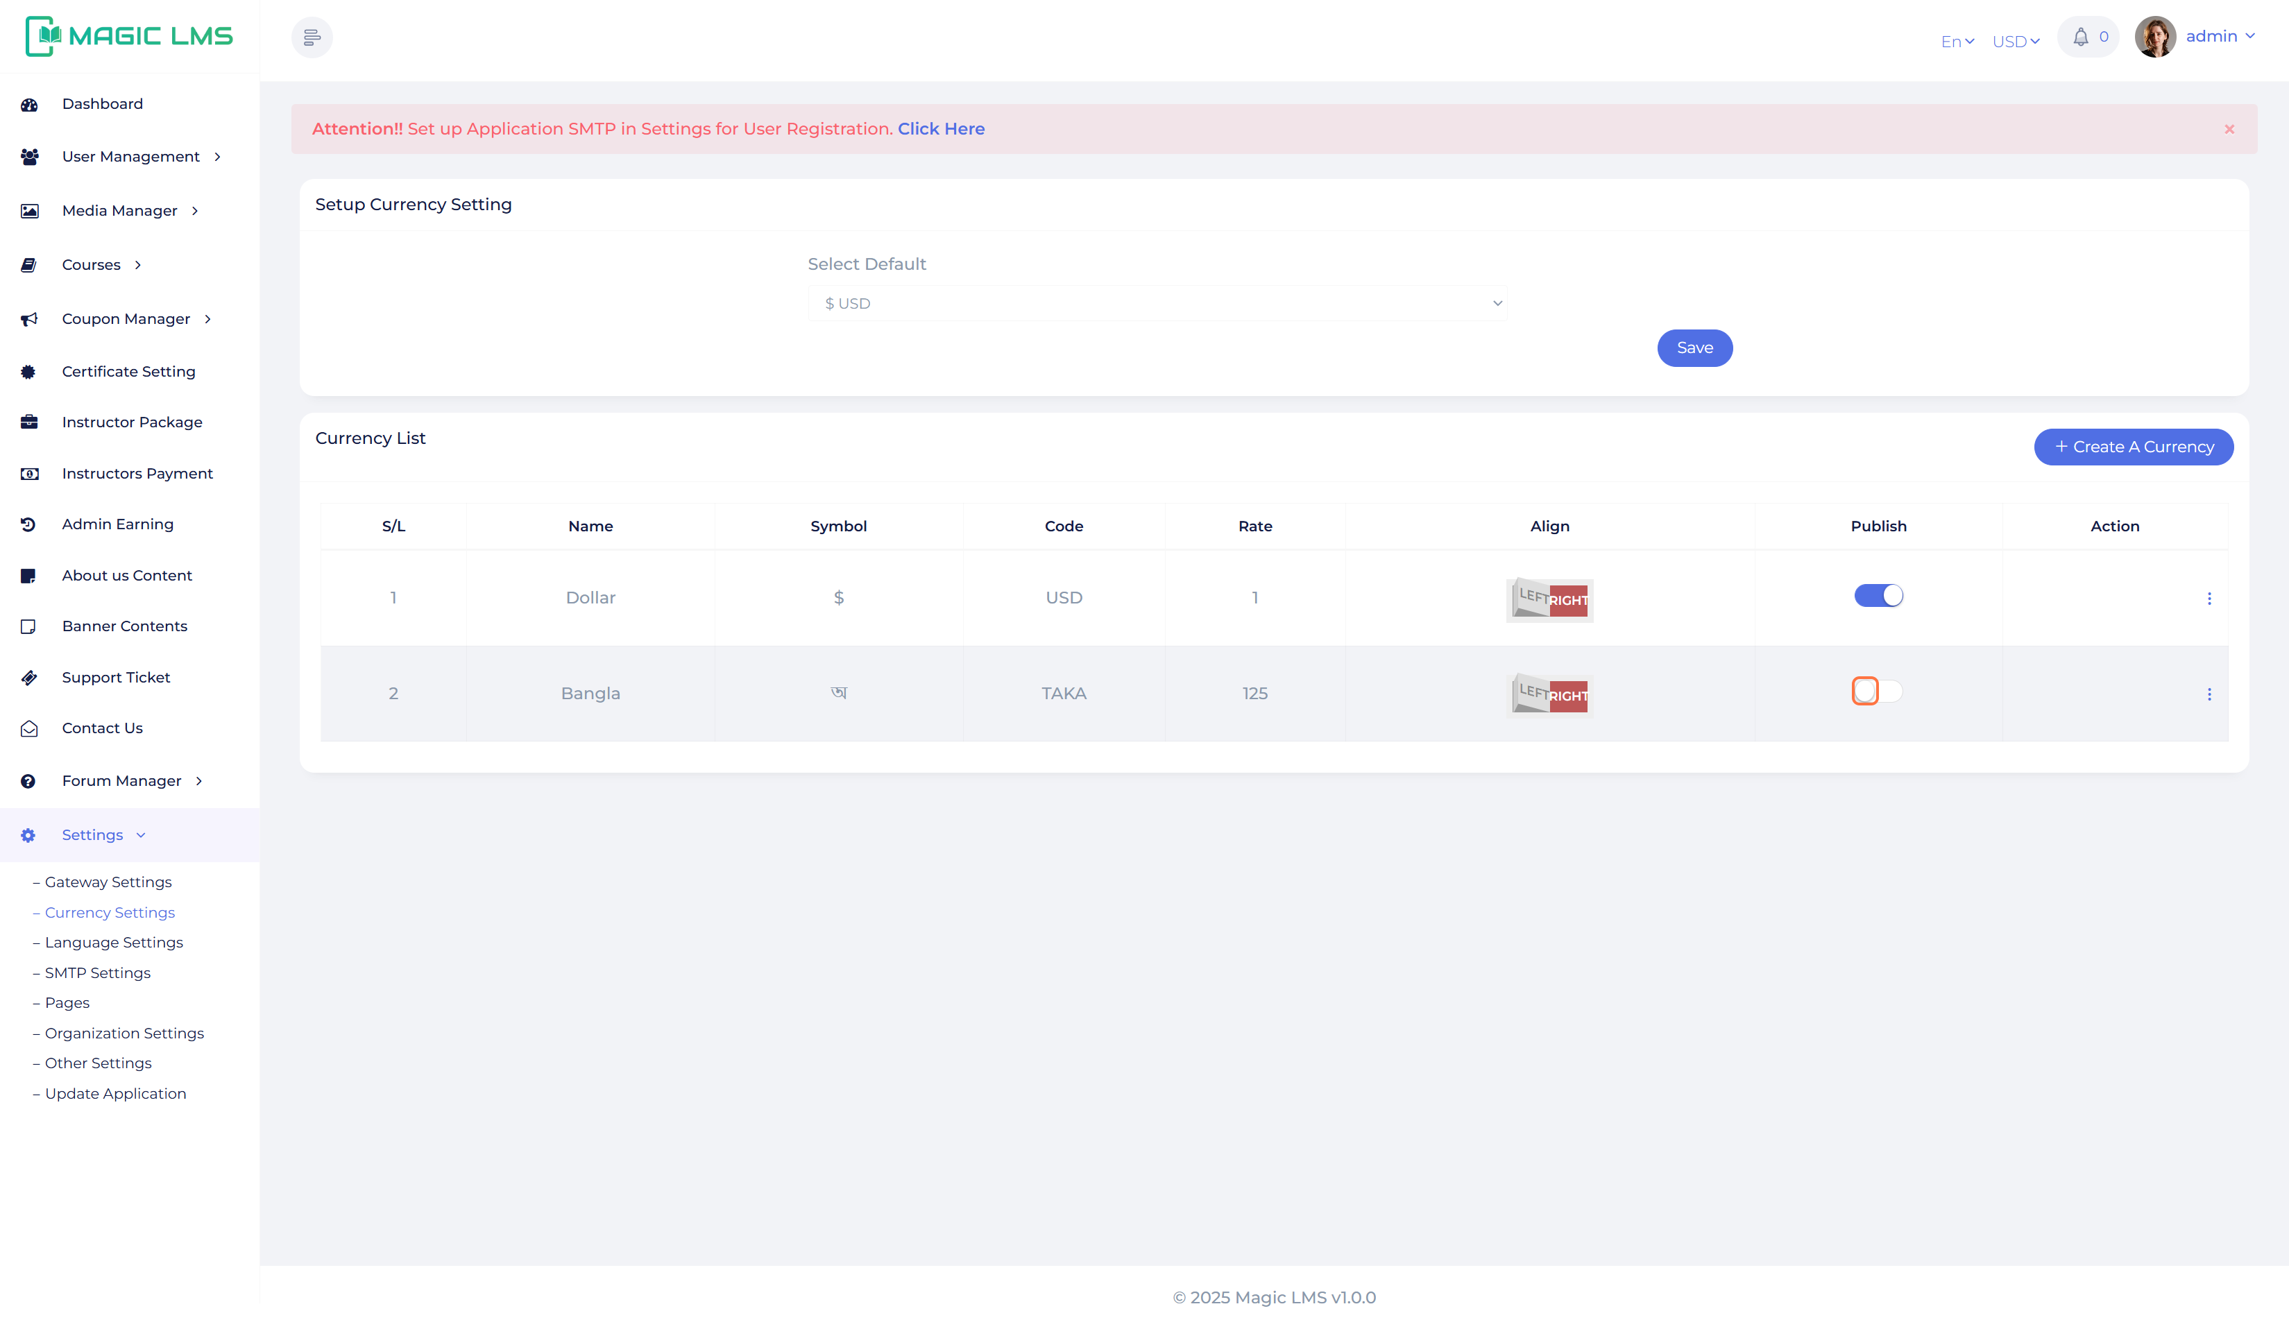Go to Other Settings submenu

[98, 1063]
